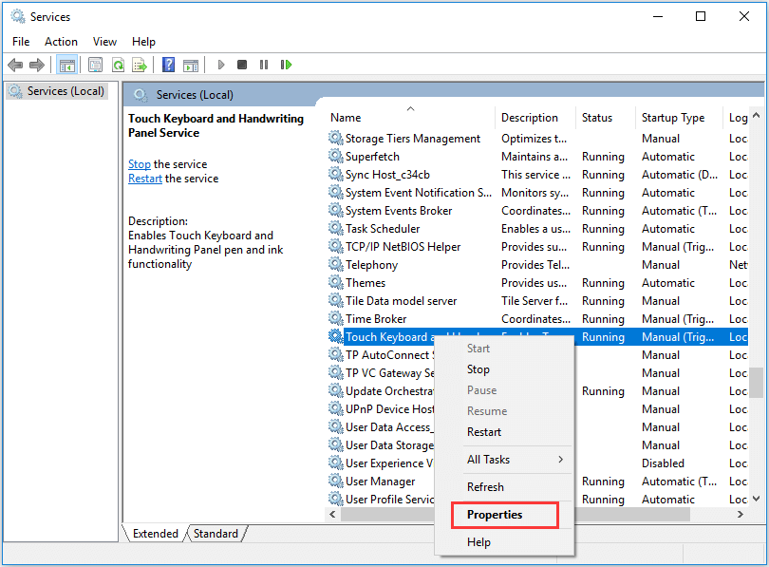This screenshot has height=567, width=769.
Task: Sort by the Log column header
Action: coord(736,118)
